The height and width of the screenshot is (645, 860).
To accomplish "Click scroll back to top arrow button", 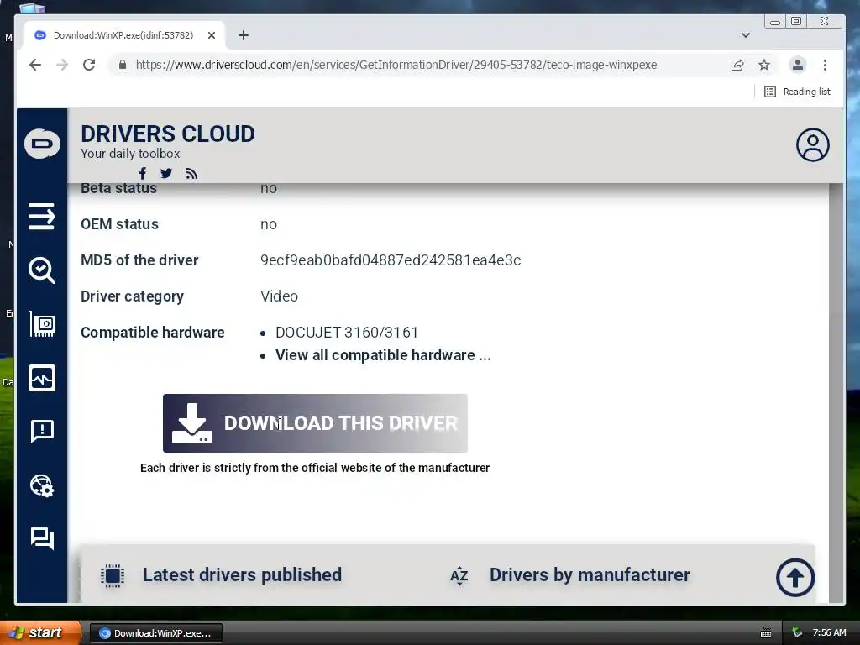I will click(794, 578).
